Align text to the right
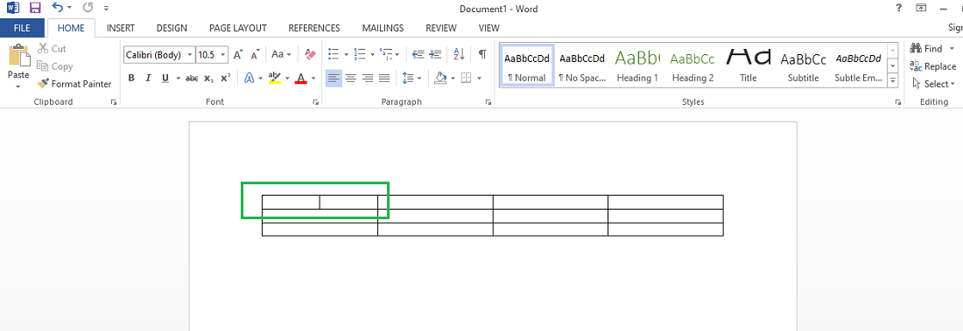 [368, 78]
